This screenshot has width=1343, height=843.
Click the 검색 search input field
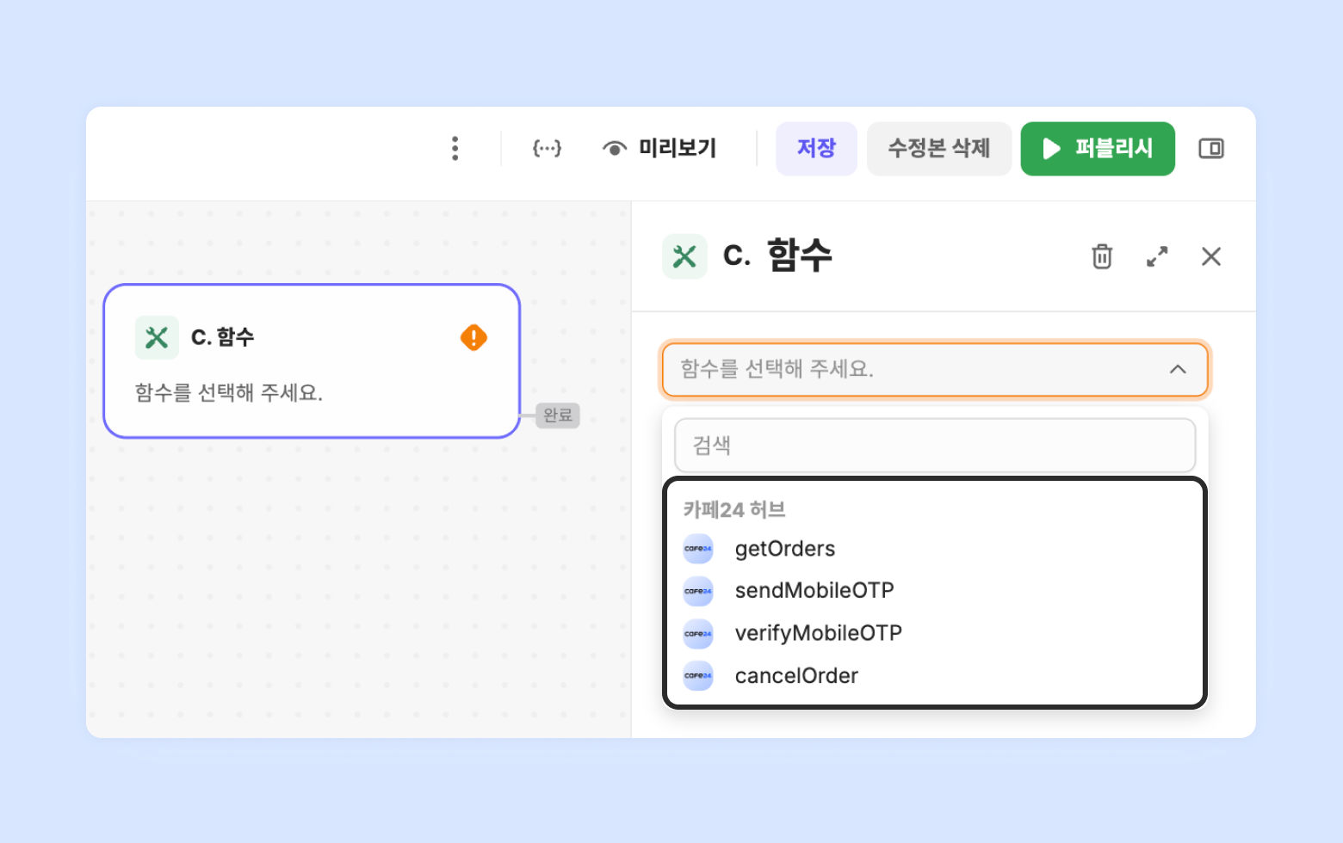coord(934,446)
